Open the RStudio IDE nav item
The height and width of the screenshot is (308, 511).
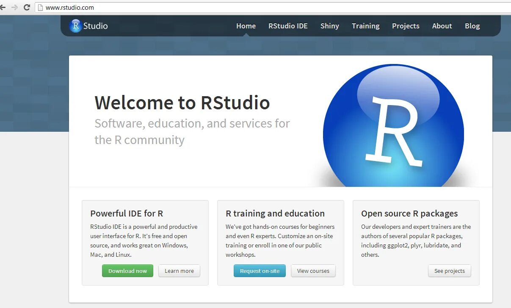[288, 26]
